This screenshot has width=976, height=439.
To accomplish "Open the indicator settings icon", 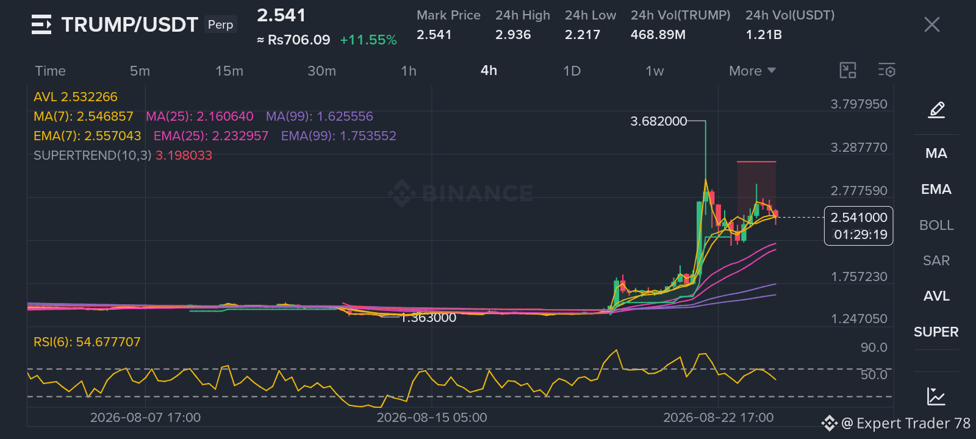I will [887, 71].
